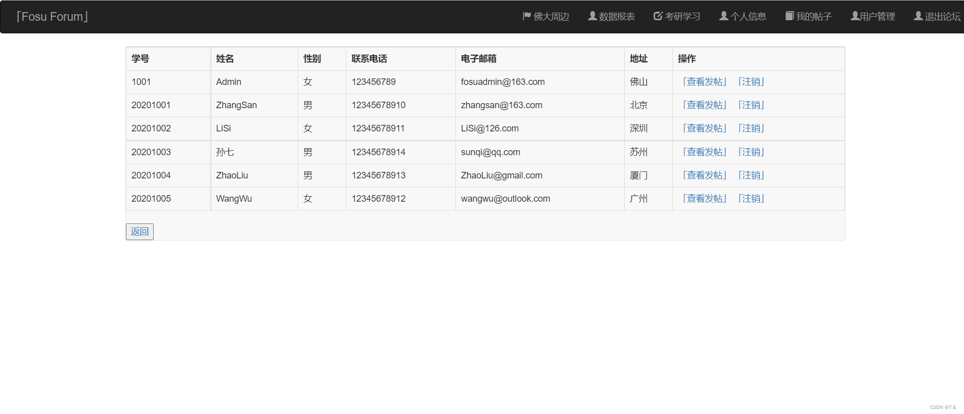This screenshot has width=964, height=414.
Task: Click the Fosu Forum brand title
Action: [x=52, y=17]
